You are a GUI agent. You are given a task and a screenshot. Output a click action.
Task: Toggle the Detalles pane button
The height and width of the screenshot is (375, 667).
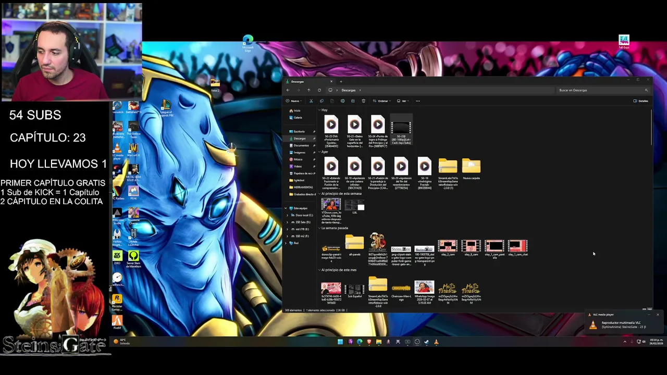(x=641, y=101)
